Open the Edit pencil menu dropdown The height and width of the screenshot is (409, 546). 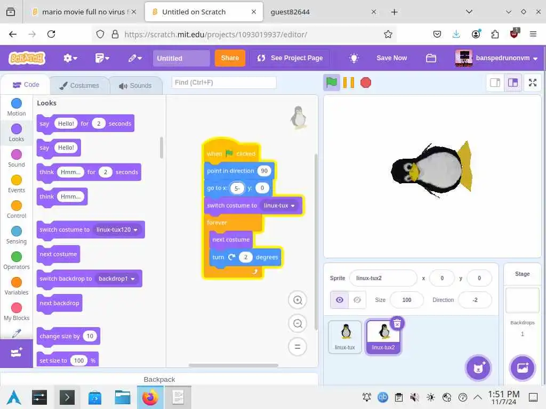(135, 58)
